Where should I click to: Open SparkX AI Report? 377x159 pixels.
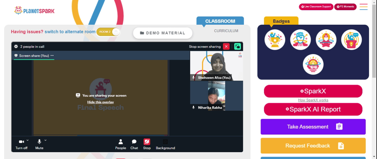pos(313,109)
